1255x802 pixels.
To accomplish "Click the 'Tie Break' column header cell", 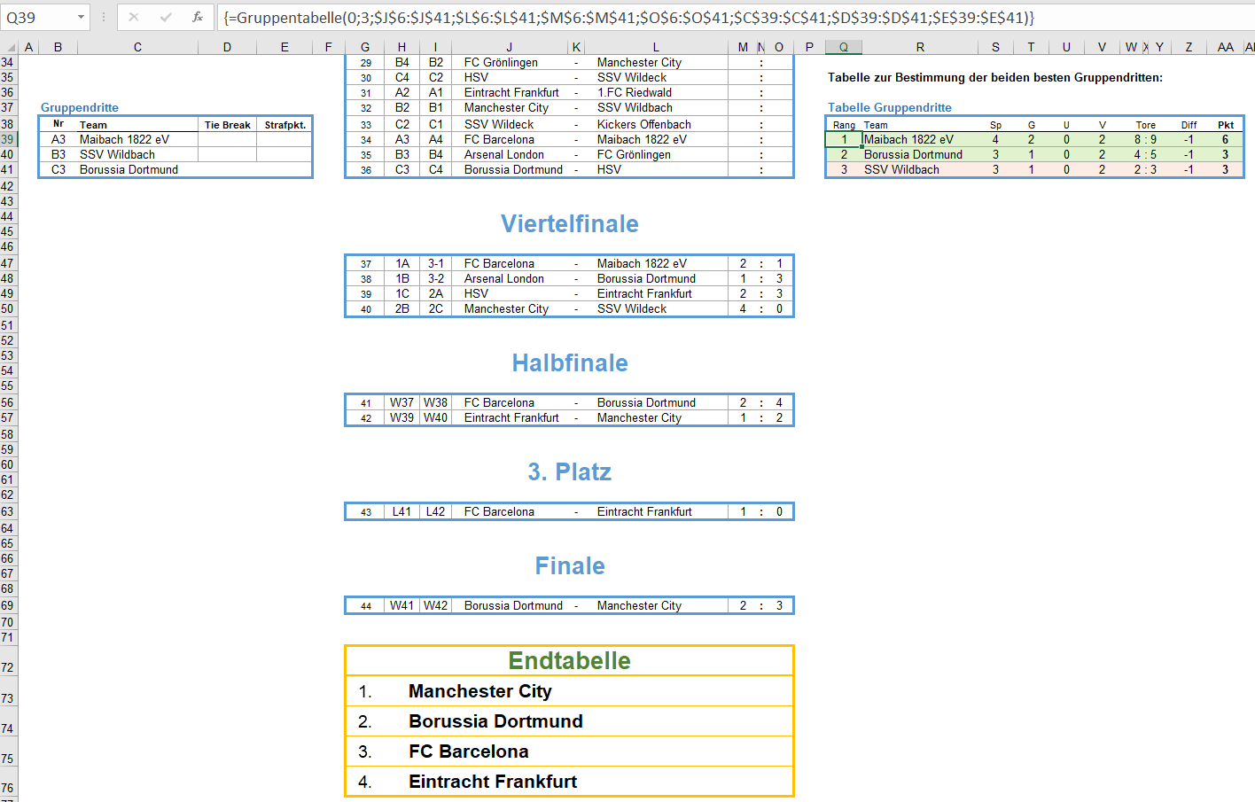I will pos(228,125).
